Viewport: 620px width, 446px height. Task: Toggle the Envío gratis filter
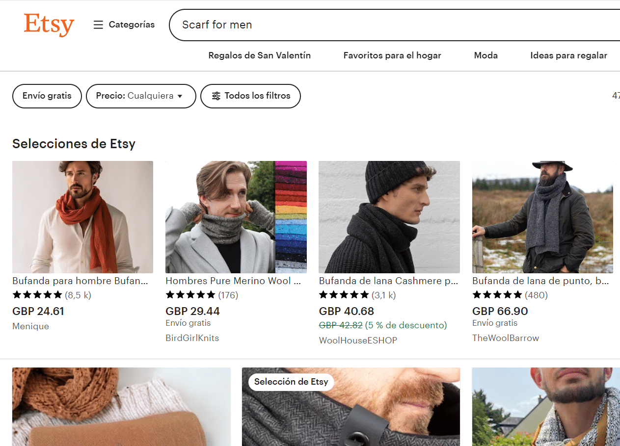pos(47,96)
